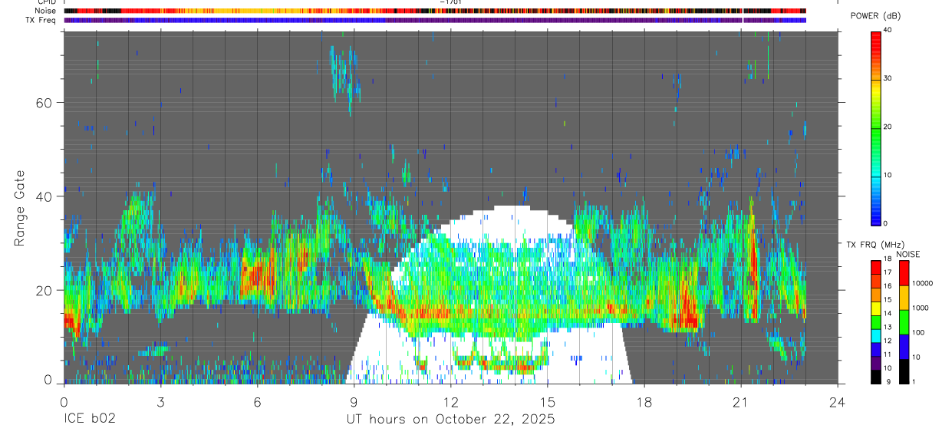Click the 13 label in TX FRQ legend
Image resolution: width=942 pixels, height=435 pixels.
[888, 327]
